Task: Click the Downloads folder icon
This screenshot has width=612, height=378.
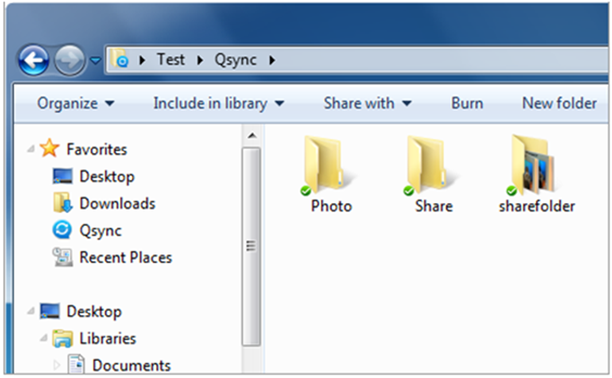Action: tap(62, 202)
